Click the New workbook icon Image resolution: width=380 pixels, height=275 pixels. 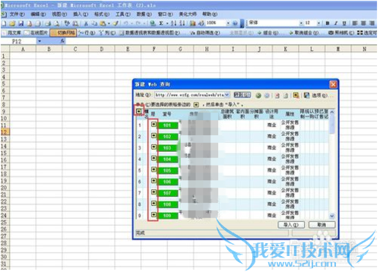(x=5, y=24)
